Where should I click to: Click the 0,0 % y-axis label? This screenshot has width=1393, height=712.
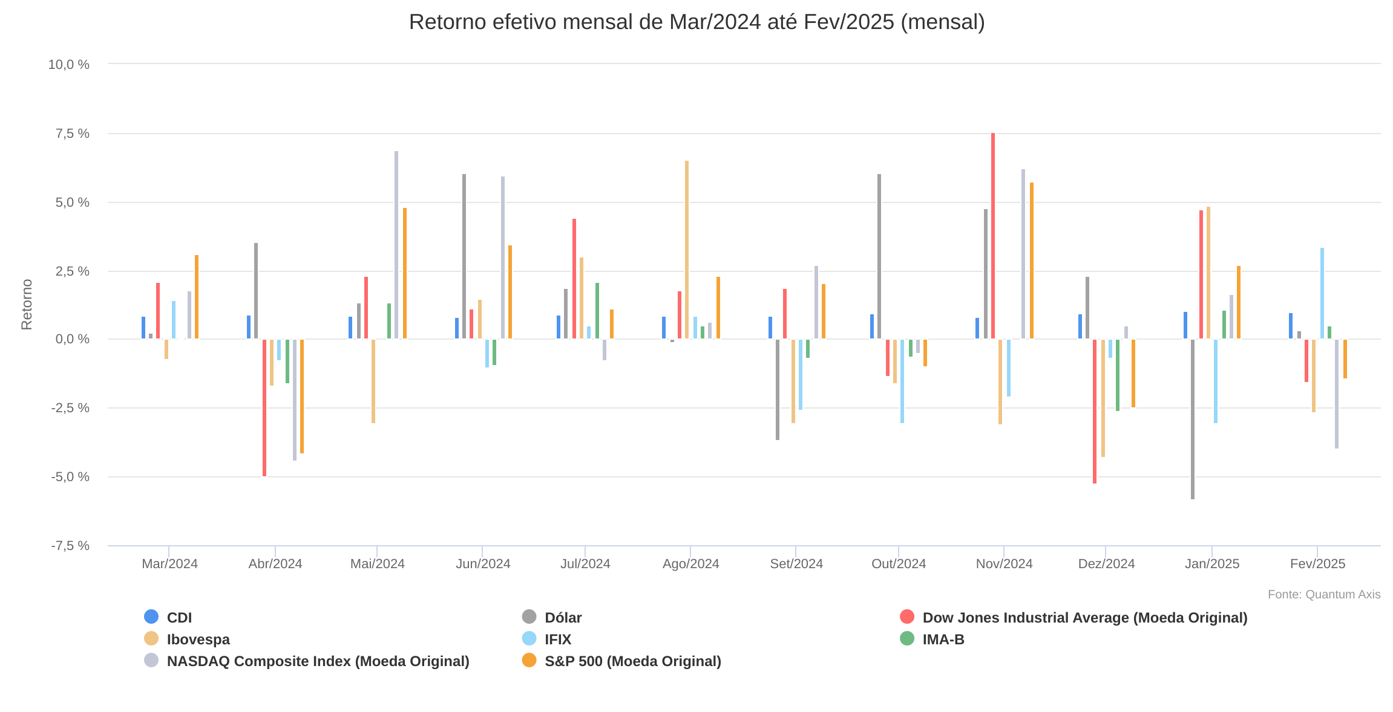point(73,339)
